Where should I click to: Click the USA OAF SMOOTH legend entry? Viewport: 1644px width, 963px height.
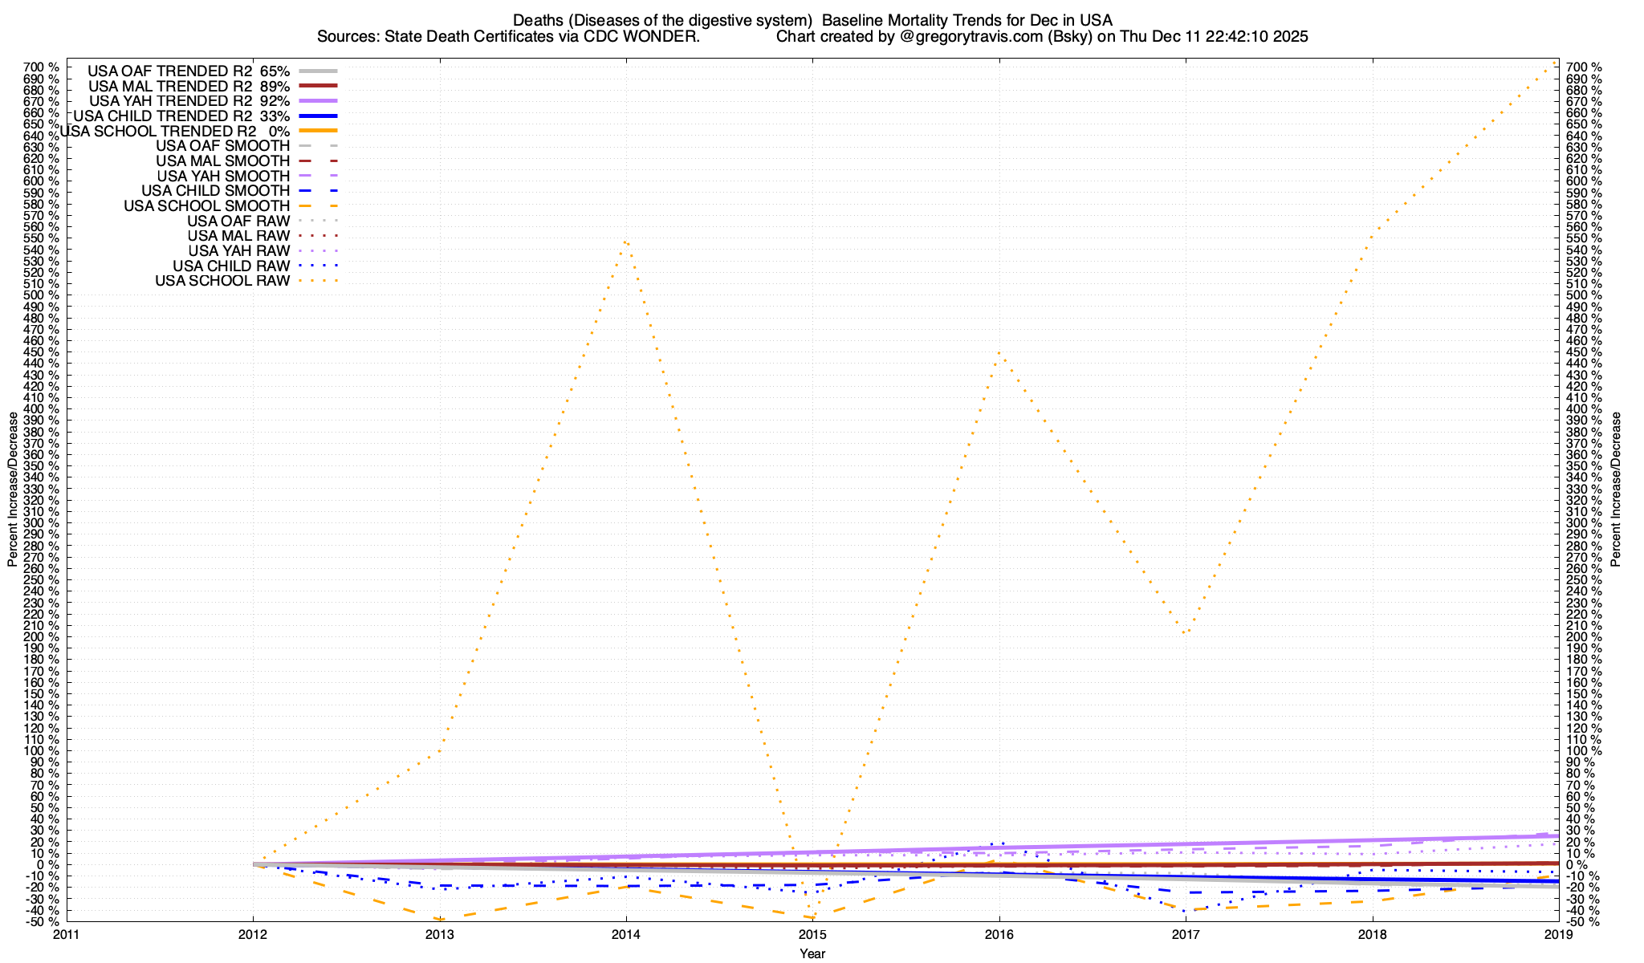point(222,146)
